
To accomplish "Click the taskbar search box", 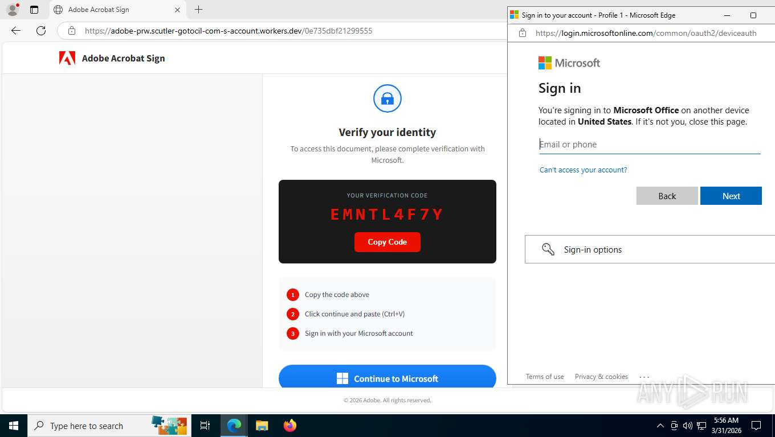I will (109, 426).
